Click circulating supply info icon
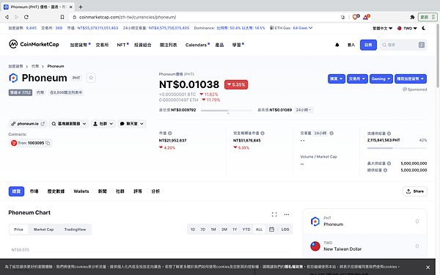This screenshot has width=440, height=275. click(389, 133)
